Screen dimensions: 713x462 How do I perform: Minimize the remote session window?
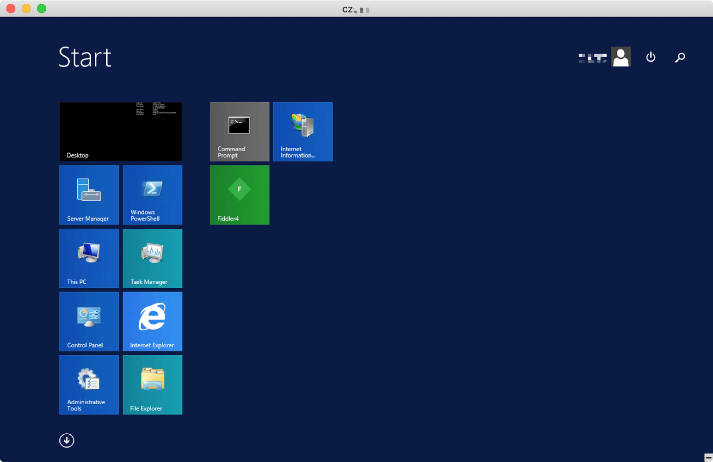click(26, 8)
